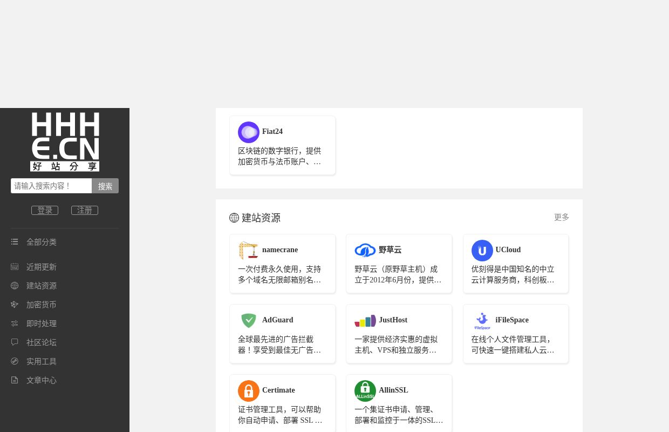
Task: Click the iFileSpace logo icon
Action: pyautogui.click(x=482, y=321)
